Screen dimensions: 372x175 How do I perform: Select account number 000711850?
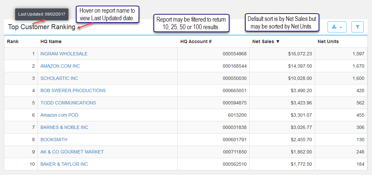coord(235,152)
